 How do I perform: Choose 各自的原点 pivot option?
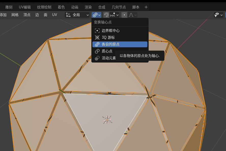[x=120, y=44]
